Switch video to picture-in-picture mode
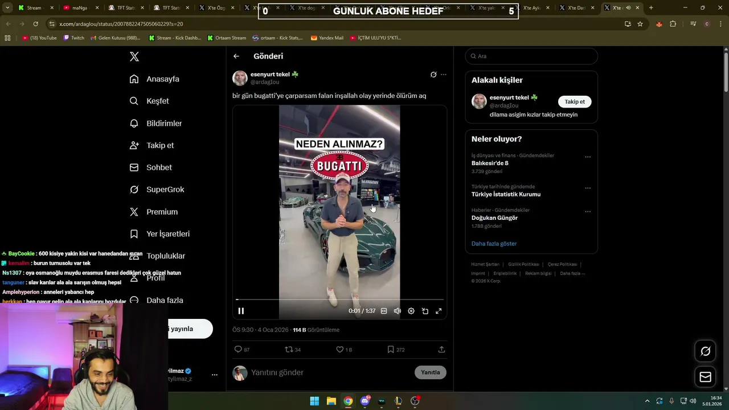This screenshot has height=410, width=729. click(425, 311)
